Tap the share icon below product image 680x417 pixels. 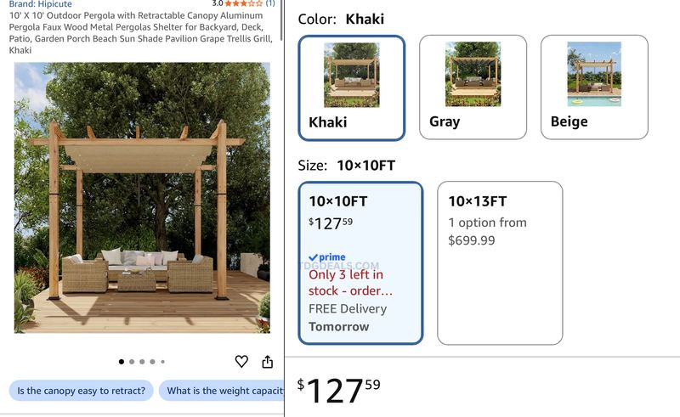tap(268, 361)
